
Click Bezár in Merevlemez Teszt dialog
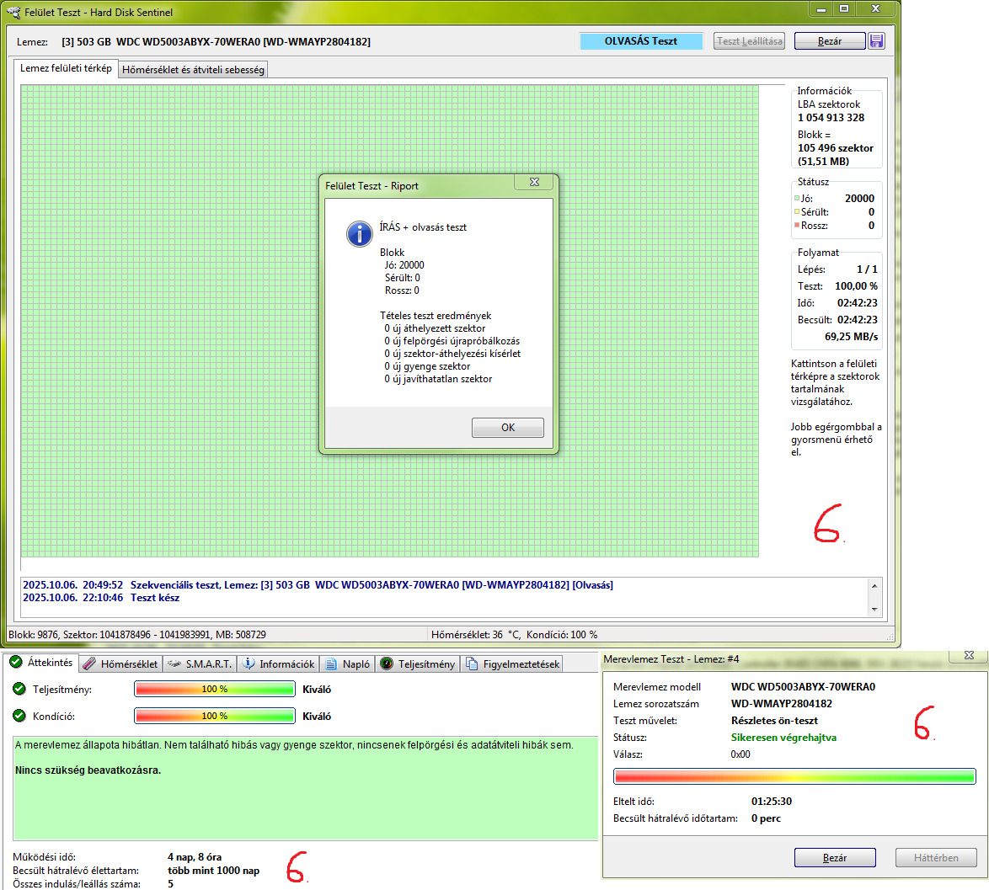[835, 858]
